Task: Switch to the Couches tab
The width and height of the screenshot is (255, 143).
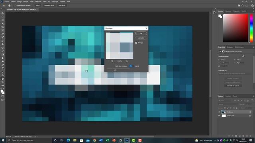Action: (228, 96)
